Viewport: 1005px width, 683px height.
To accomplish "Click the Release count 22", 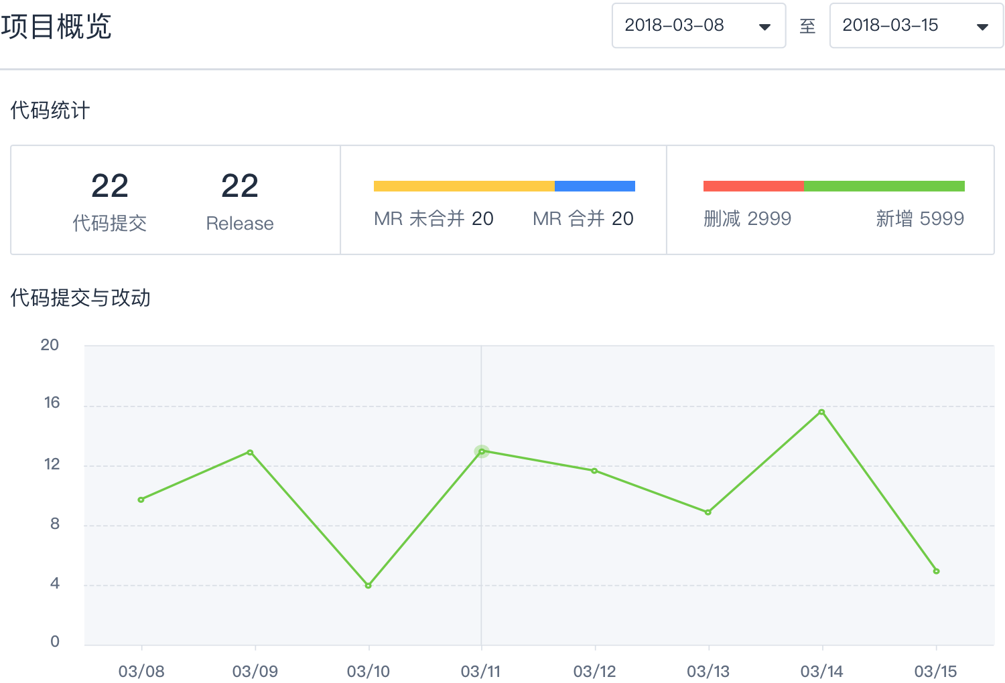I will tap(240, 186).
